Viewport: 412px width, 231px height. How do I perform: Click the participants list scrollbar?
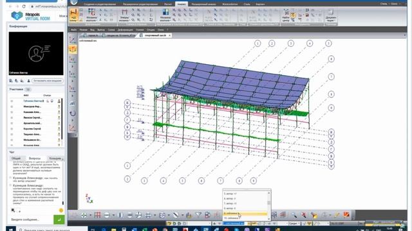(62, 119)
